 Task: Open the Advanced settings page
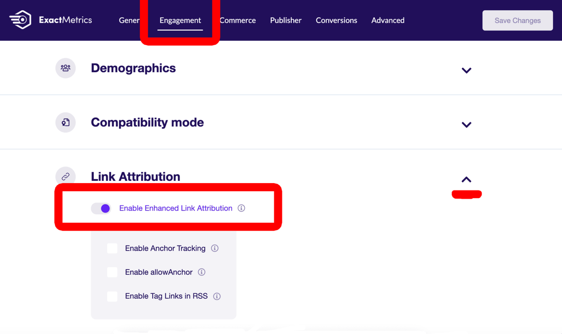tap(387, 20)
